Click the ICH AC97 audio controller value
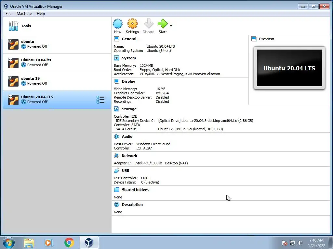 click(144, 148)
